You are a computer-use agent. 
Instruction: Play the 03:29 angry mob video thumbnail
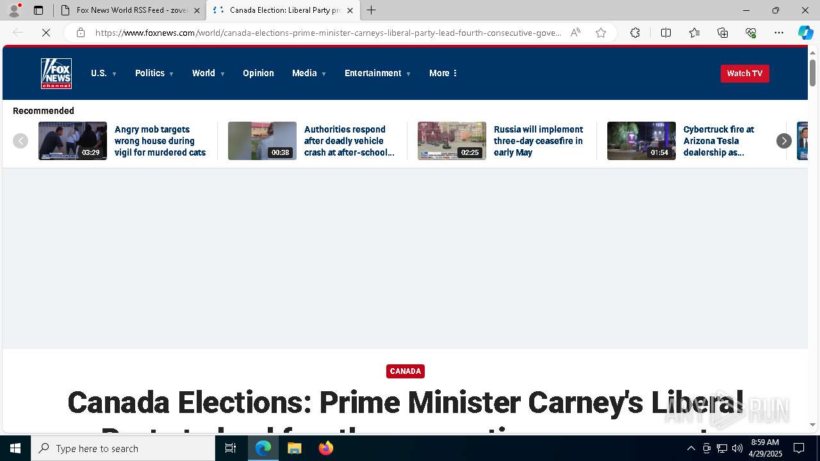pos(72,141)
